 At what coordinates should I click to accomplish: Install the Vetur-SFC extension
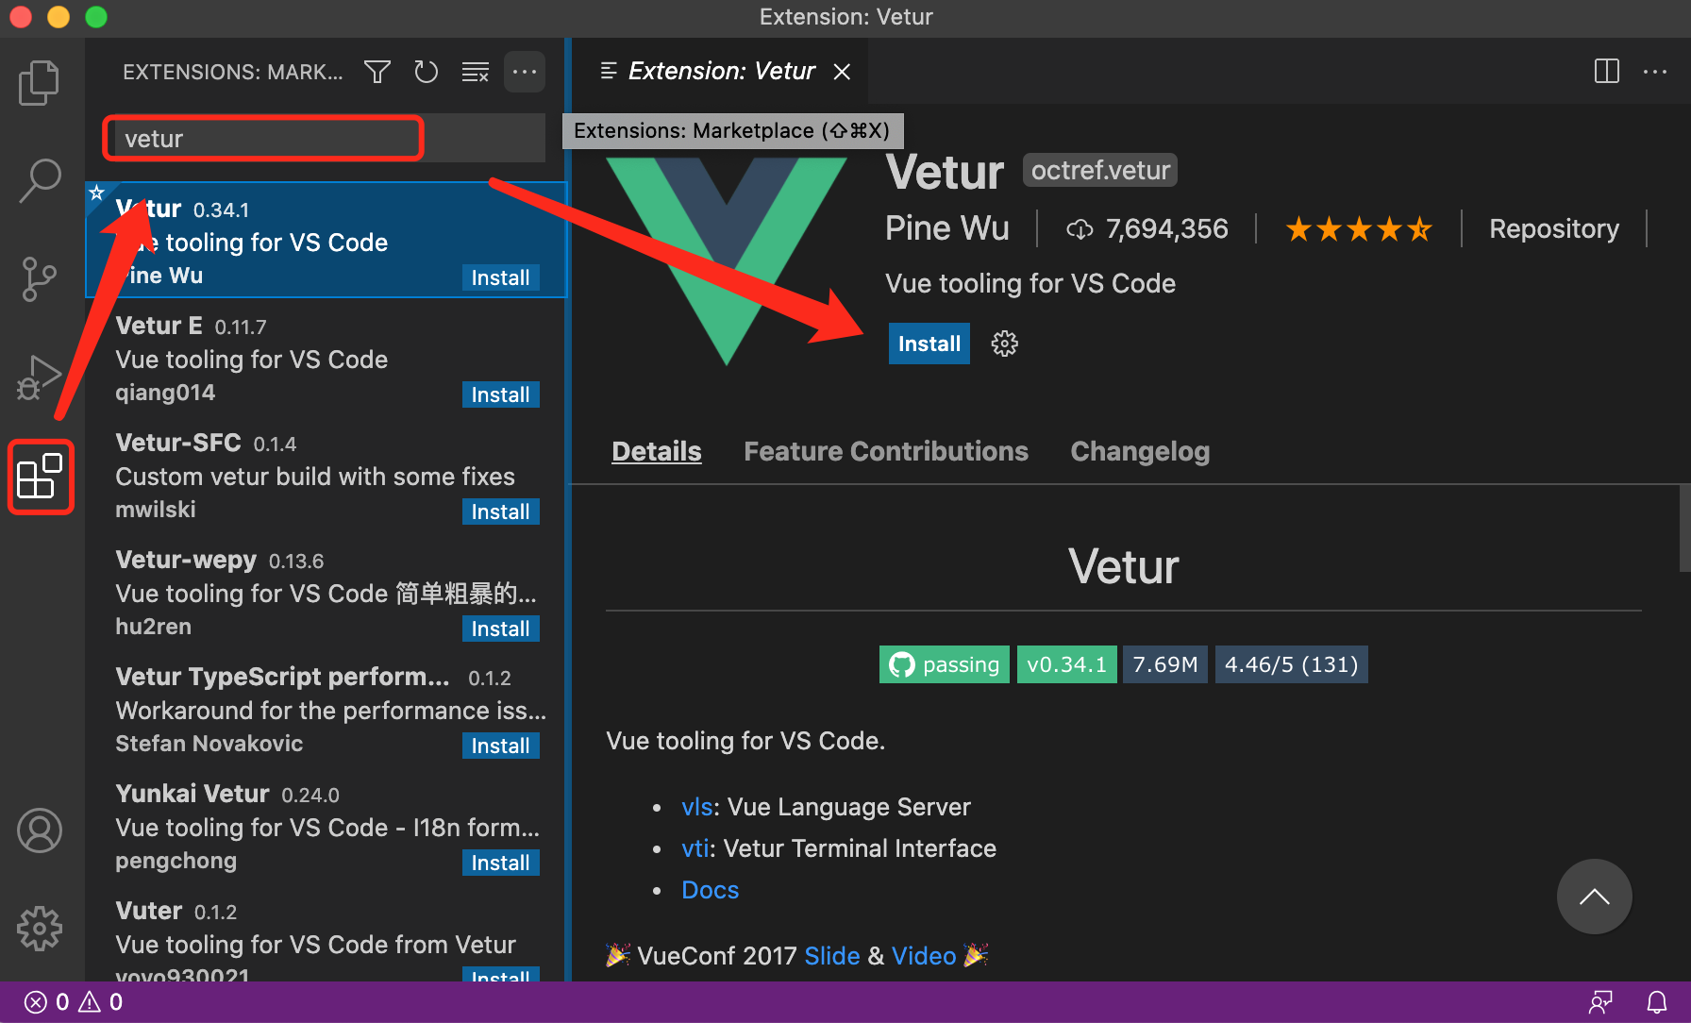pos(500,511)
